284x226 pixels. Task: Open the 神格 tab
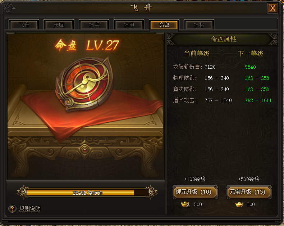tap(199, 25)
